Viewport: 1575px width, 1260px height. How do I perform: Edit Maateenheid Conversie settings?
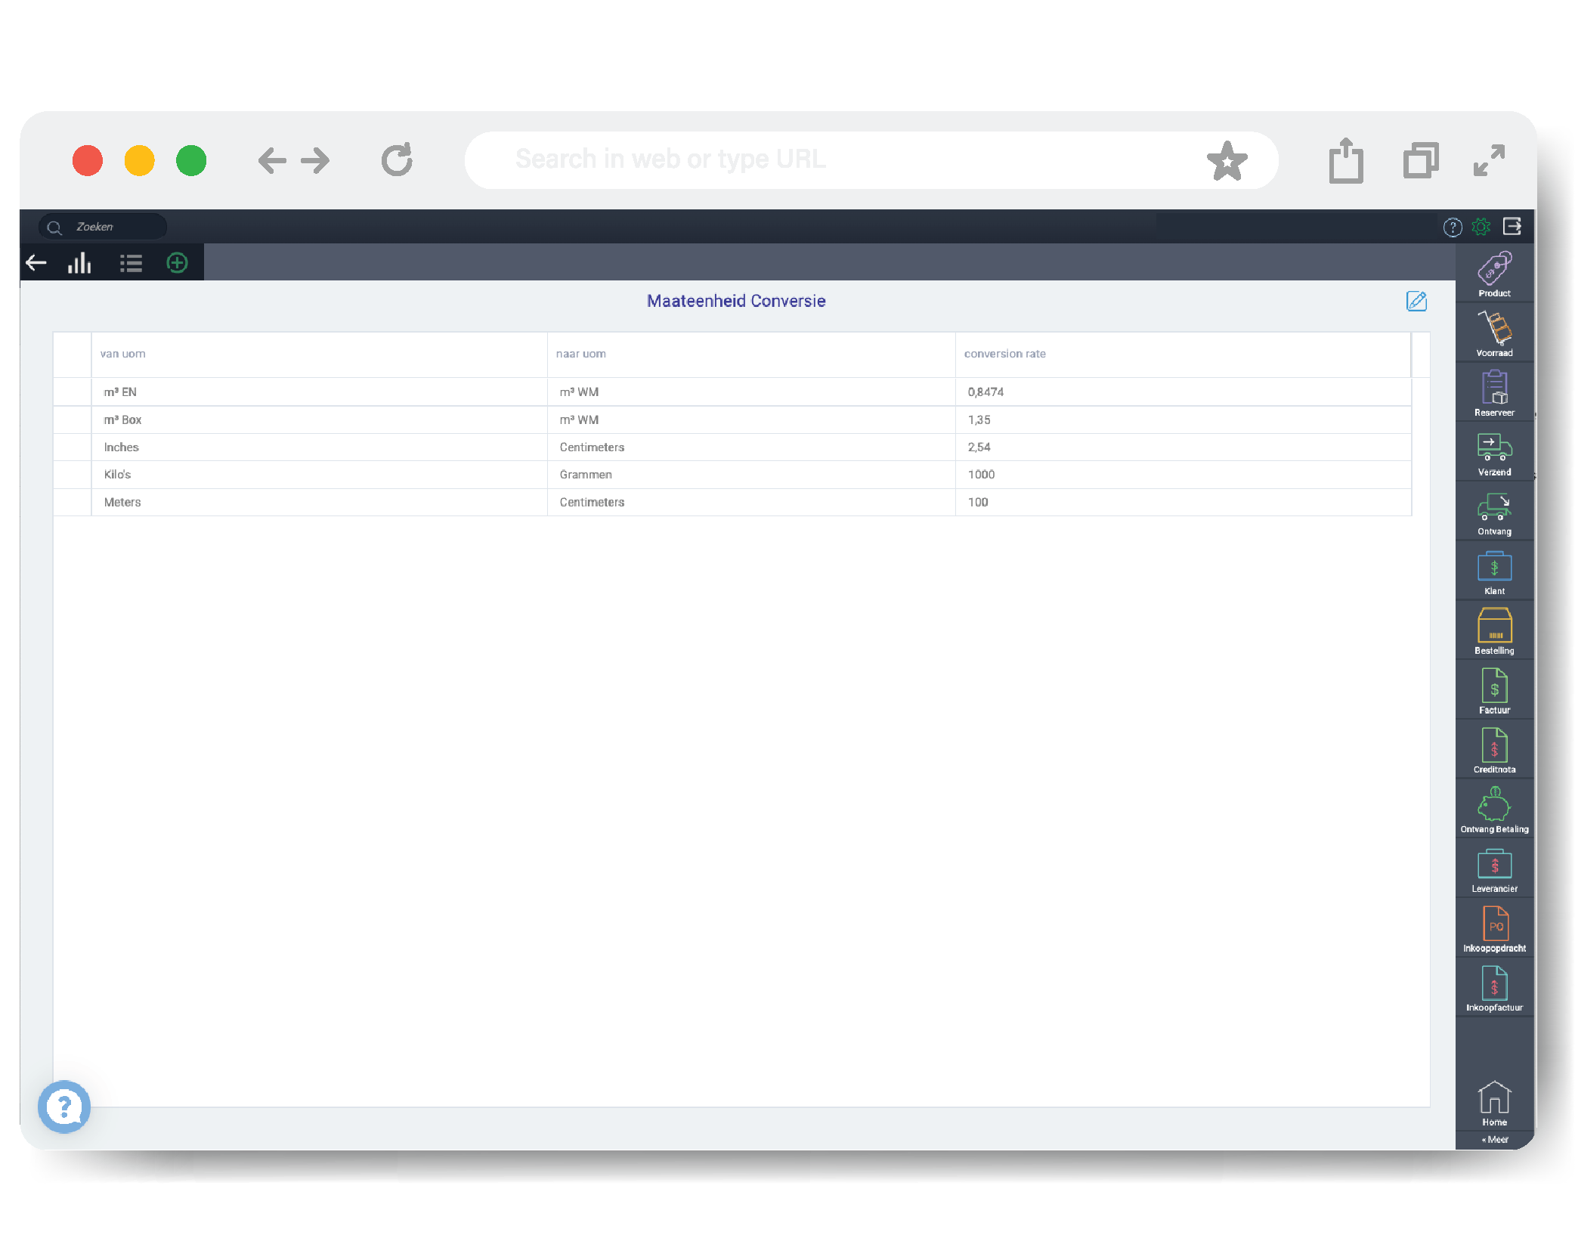pos(1417,301)
